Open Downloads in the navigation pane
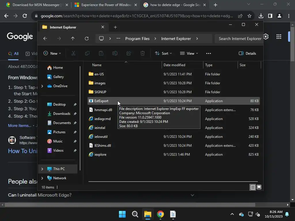295x221 pixels. (x=62, y=113)
